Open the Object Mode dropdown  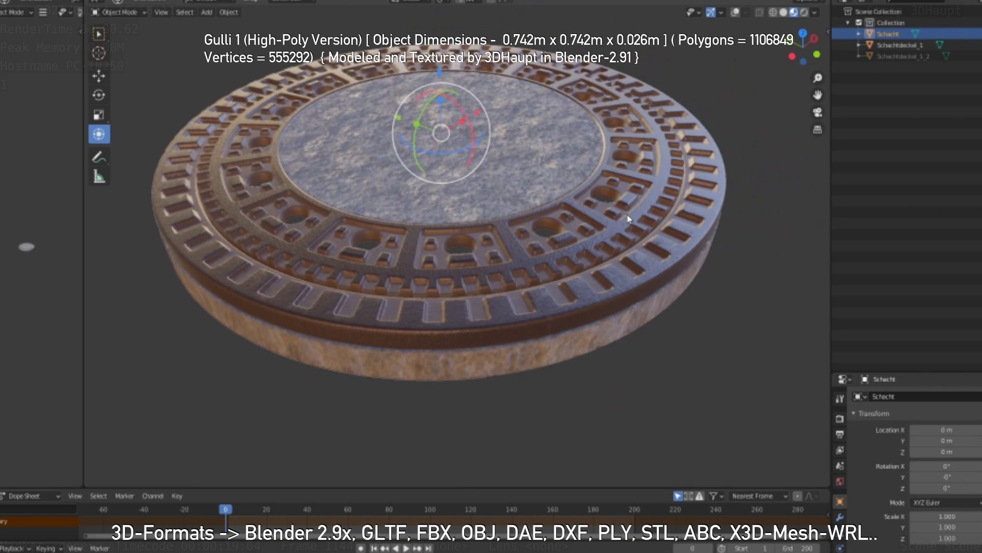tap(119, 12)
